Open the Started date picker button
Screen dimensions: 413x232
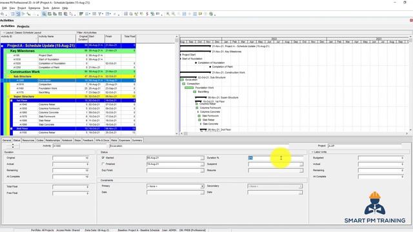[x=202, y=158]
